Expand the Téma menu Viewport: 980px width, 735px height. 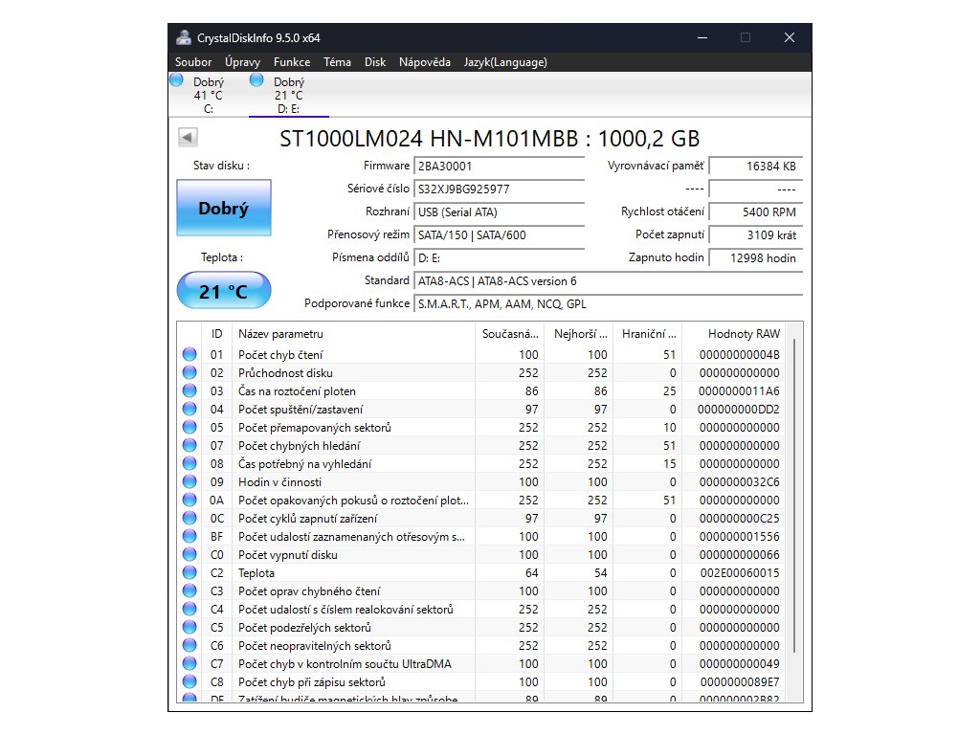coord(337,62)
